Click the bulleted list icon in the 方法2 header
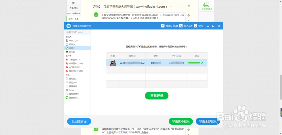 (184, 6)
